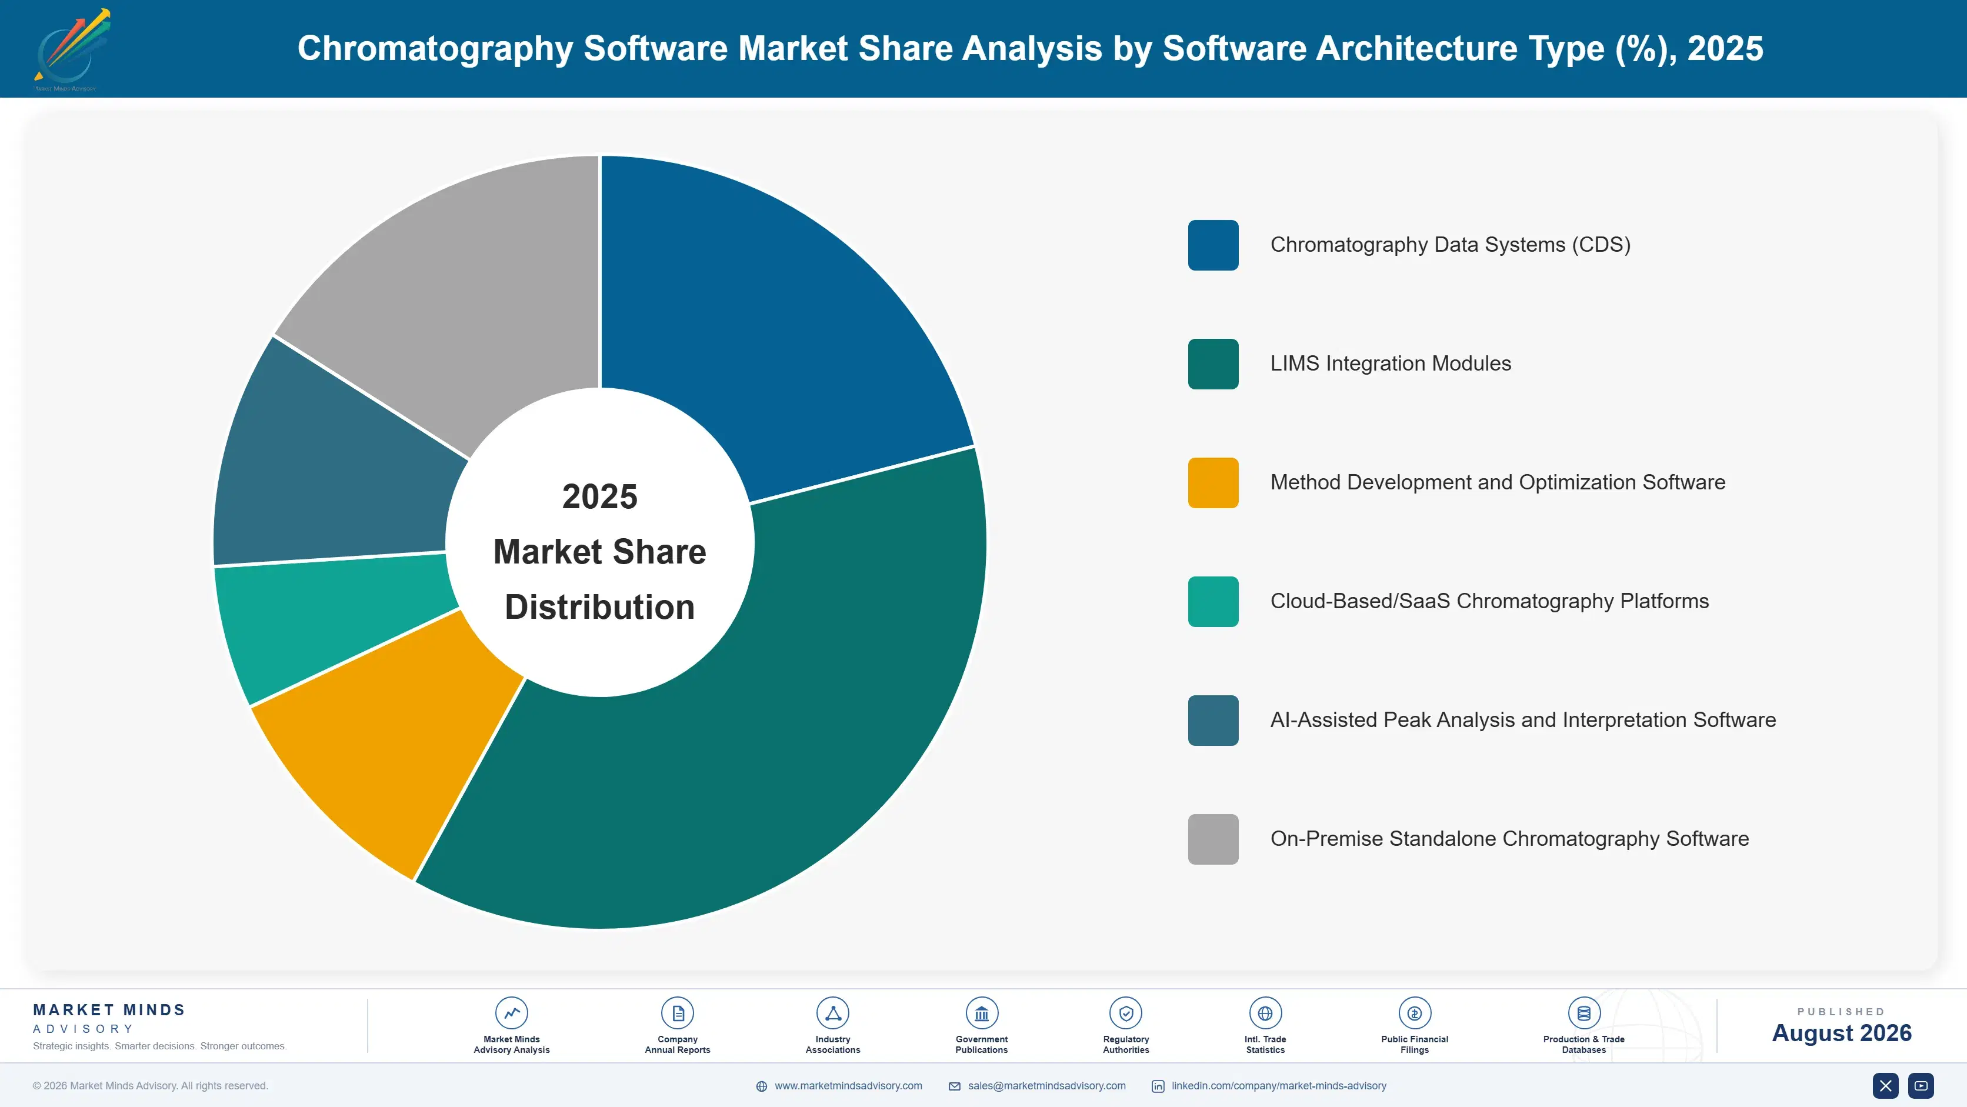Click 'AI-Assisted Peak Analysis and Interpretation Software' label
Image resolution: width=1967 pixels, height=1107 pixels.
click(1522, 720)
